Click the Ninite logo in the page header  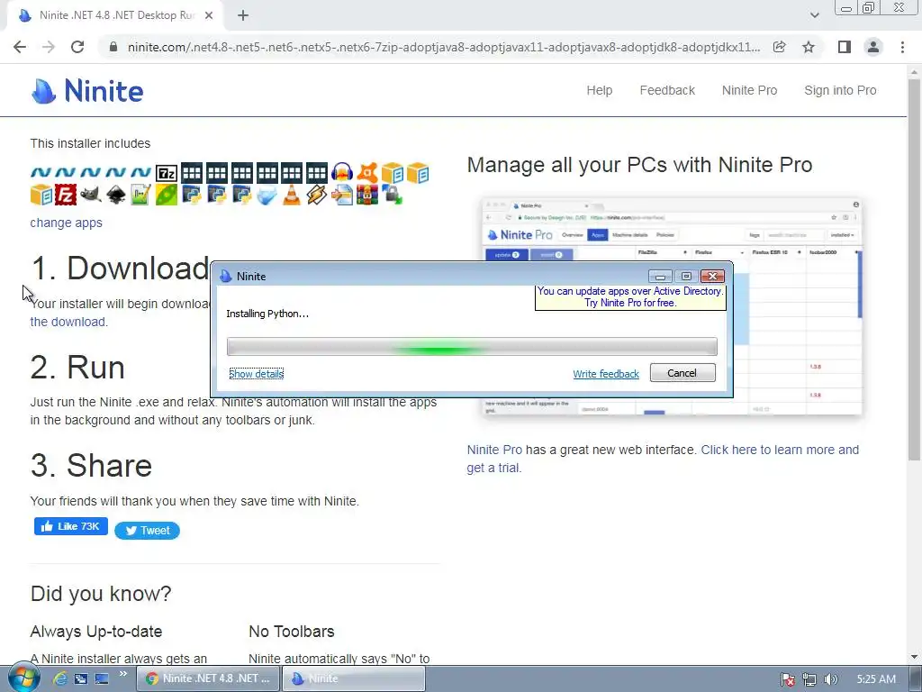[87, 91]
